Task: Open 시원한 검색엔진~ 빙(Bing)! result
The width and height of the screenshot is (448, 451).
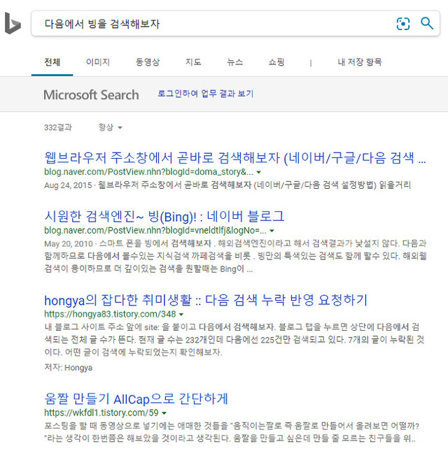Action: tap(164, 216)
